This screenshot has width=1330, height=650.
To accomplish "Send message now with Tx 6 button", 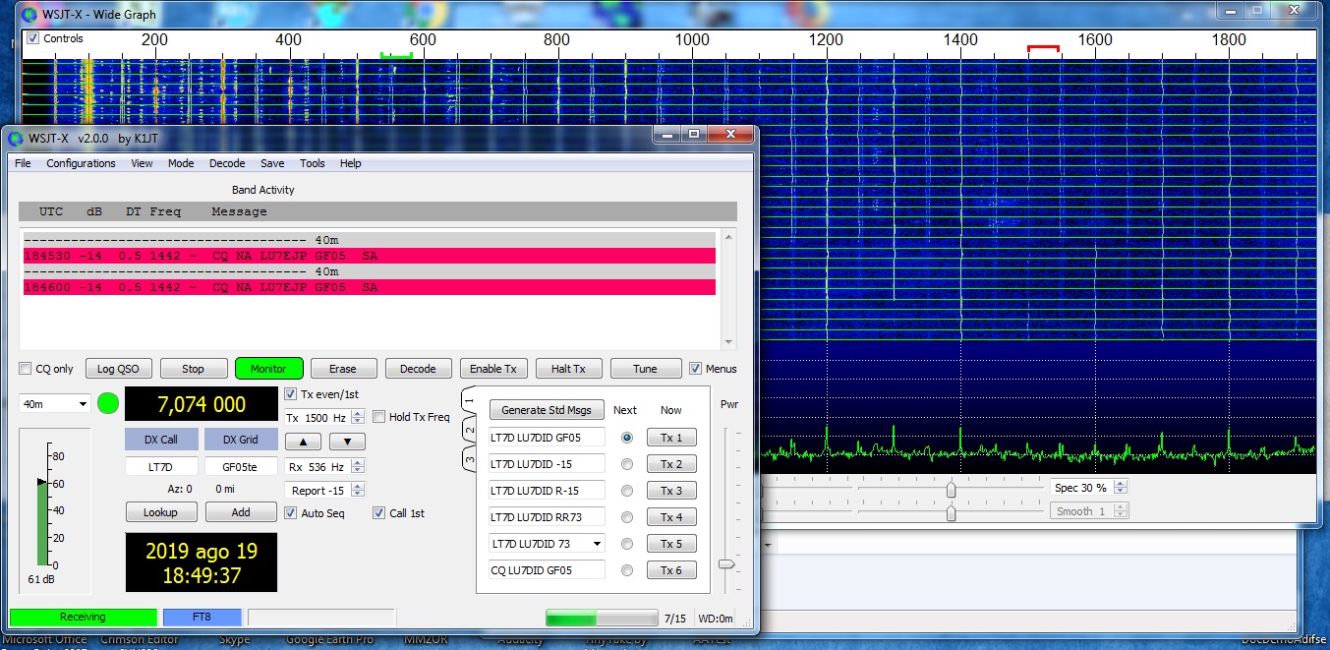I will [671, 569].
